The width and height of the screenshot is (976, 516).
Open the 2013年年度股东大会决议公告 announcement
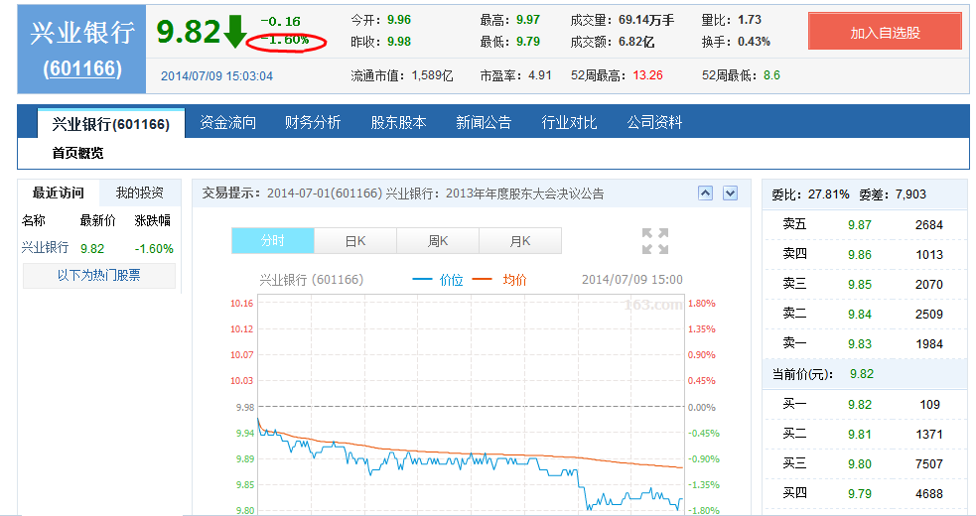point(524,193)
